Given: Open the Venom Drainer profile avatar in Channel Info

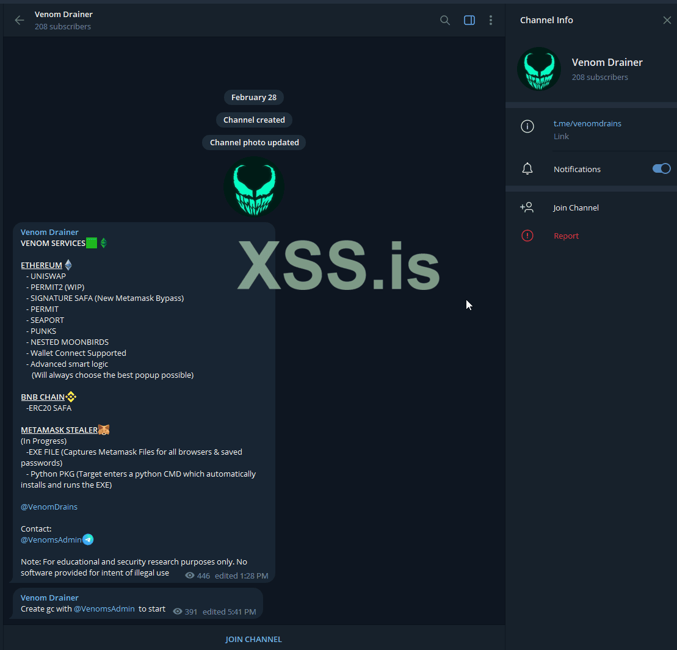Looking at the screenshot, I should [x=539, y=69].
